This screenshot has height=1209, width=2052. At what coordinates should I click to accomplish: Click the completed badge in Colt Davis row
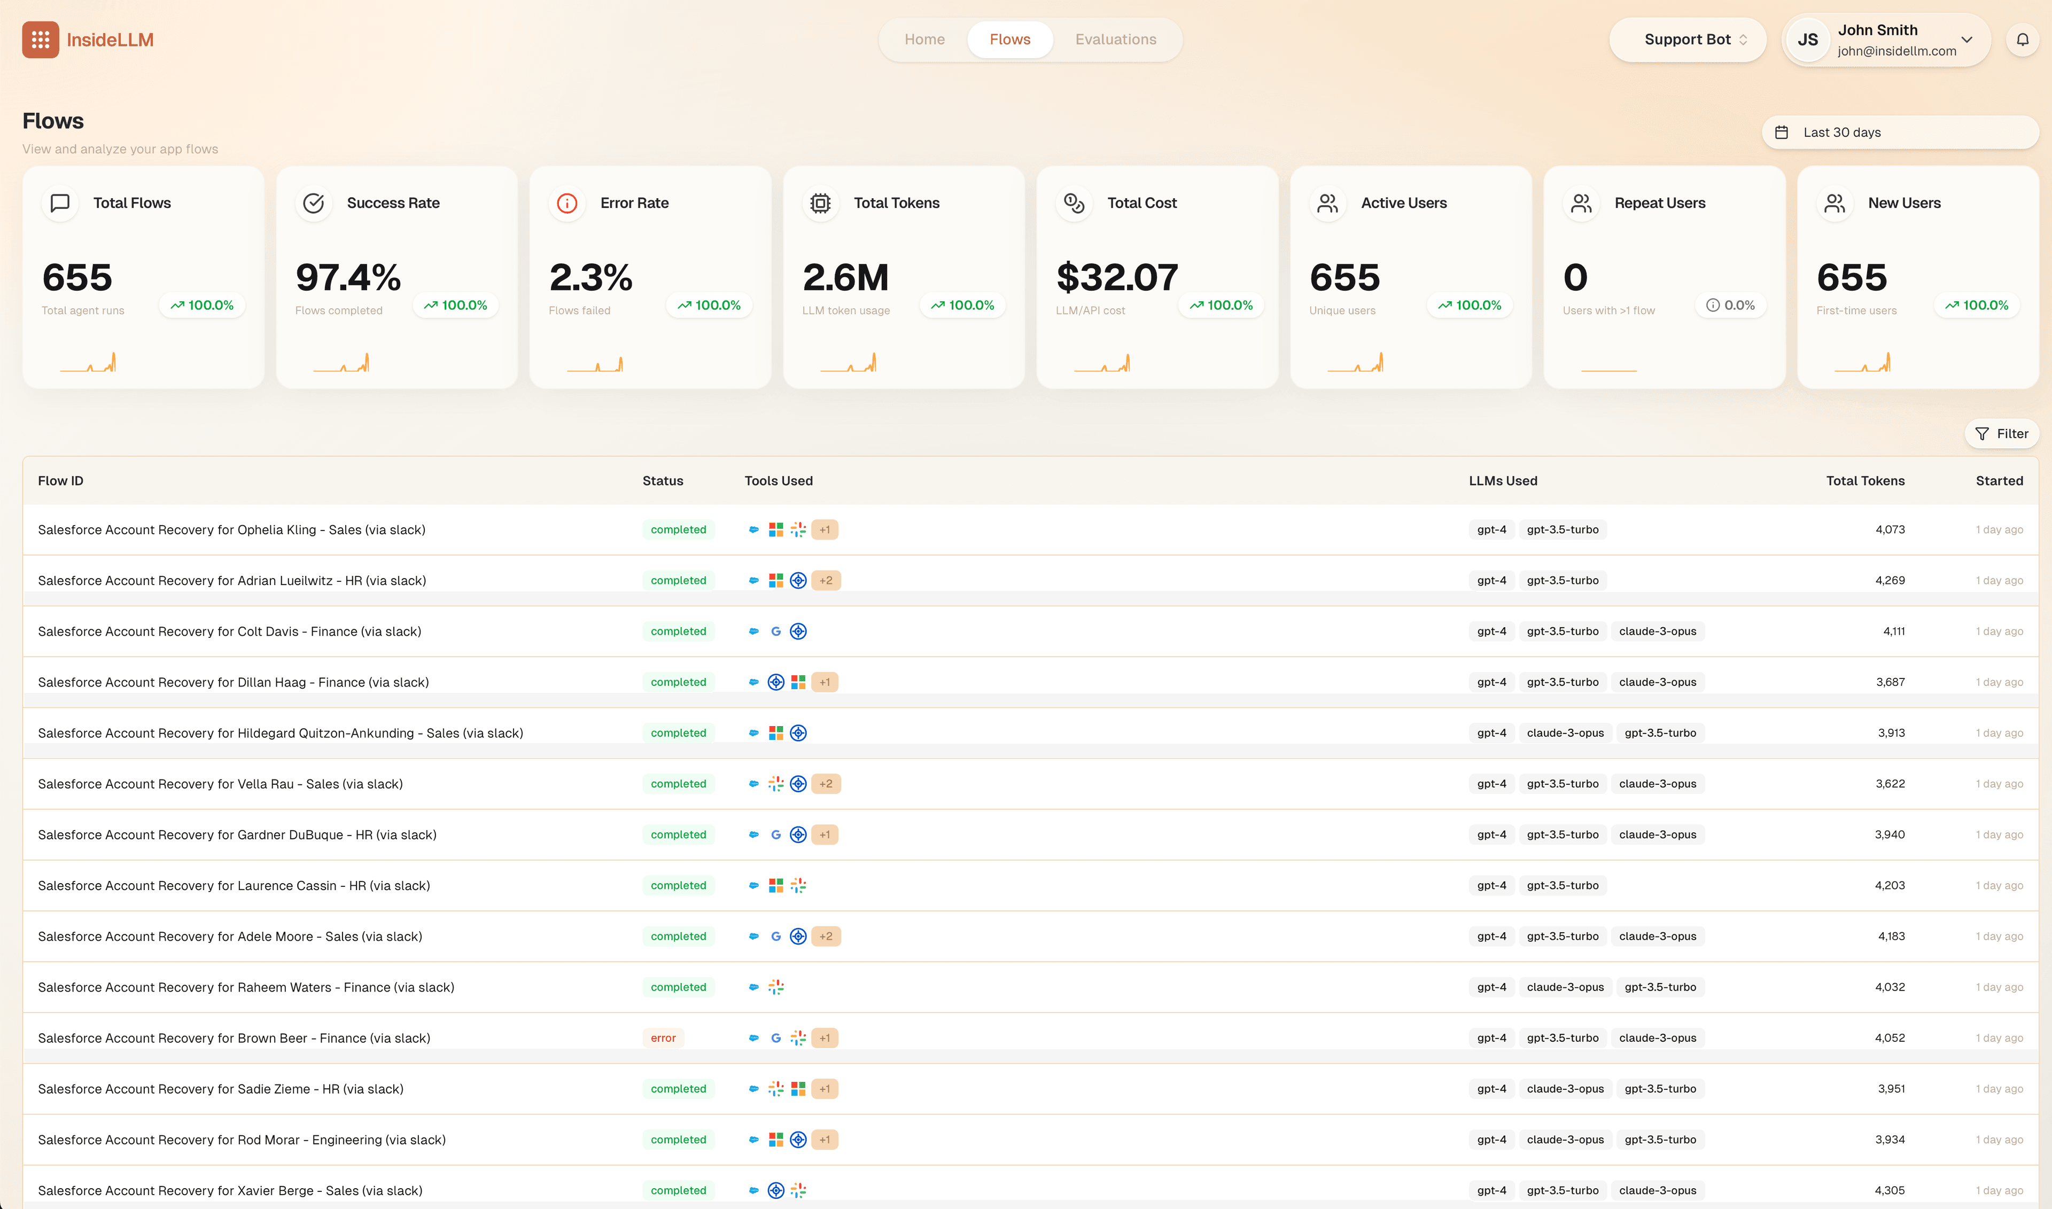point(678,631)
